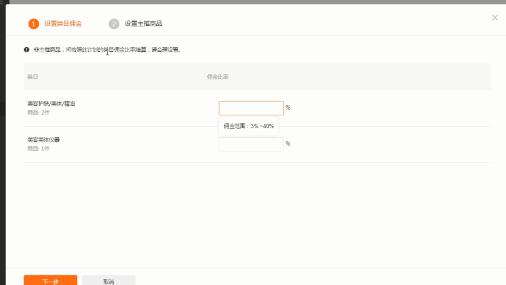The image size is (506, 285).
Task: Click the gray step 2 circle icon
Action: point(114,24)
